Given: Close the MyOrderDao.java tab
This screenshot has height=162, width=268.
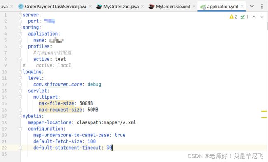Looking at the screenshot, I should pyautogui.click(x=143, y=6).
